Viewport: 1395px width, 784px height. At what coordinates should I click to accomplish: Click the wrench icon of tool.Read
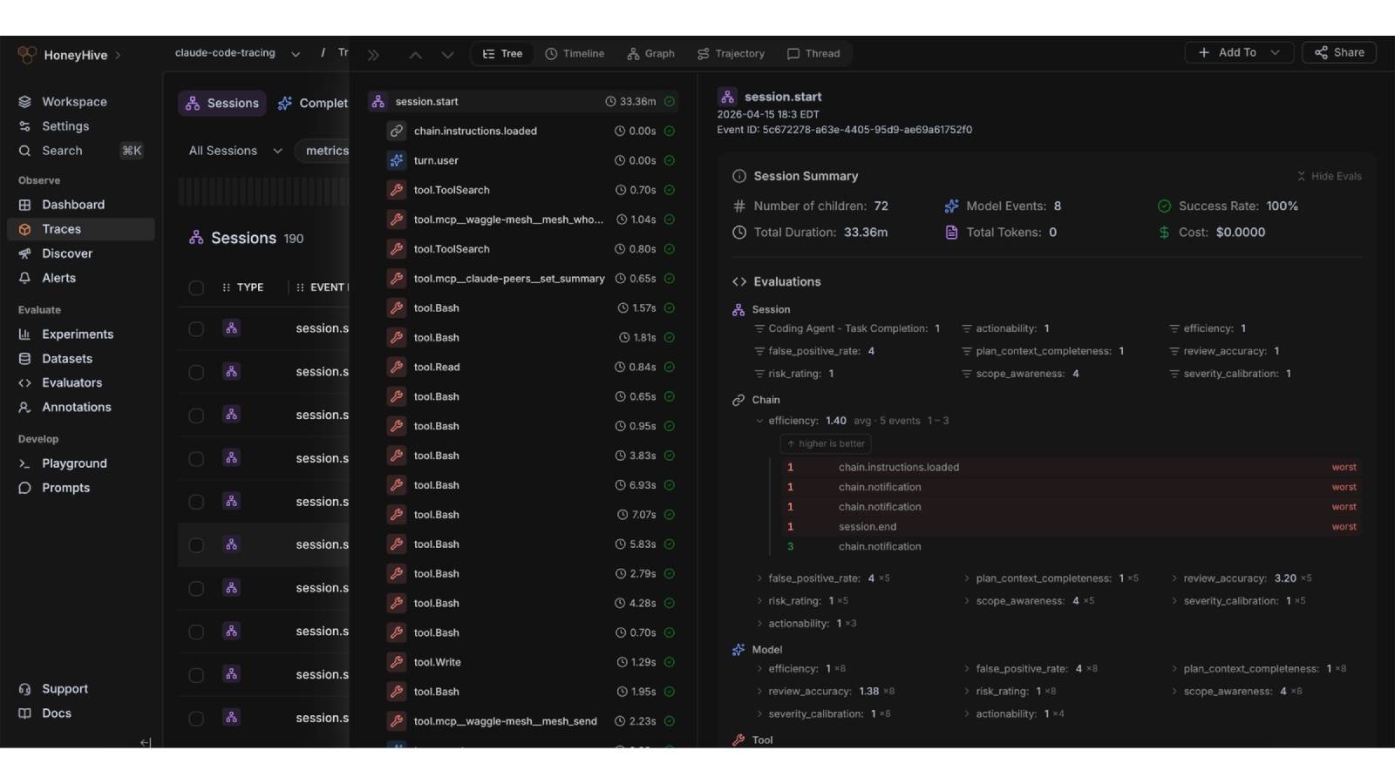point(397,367)
